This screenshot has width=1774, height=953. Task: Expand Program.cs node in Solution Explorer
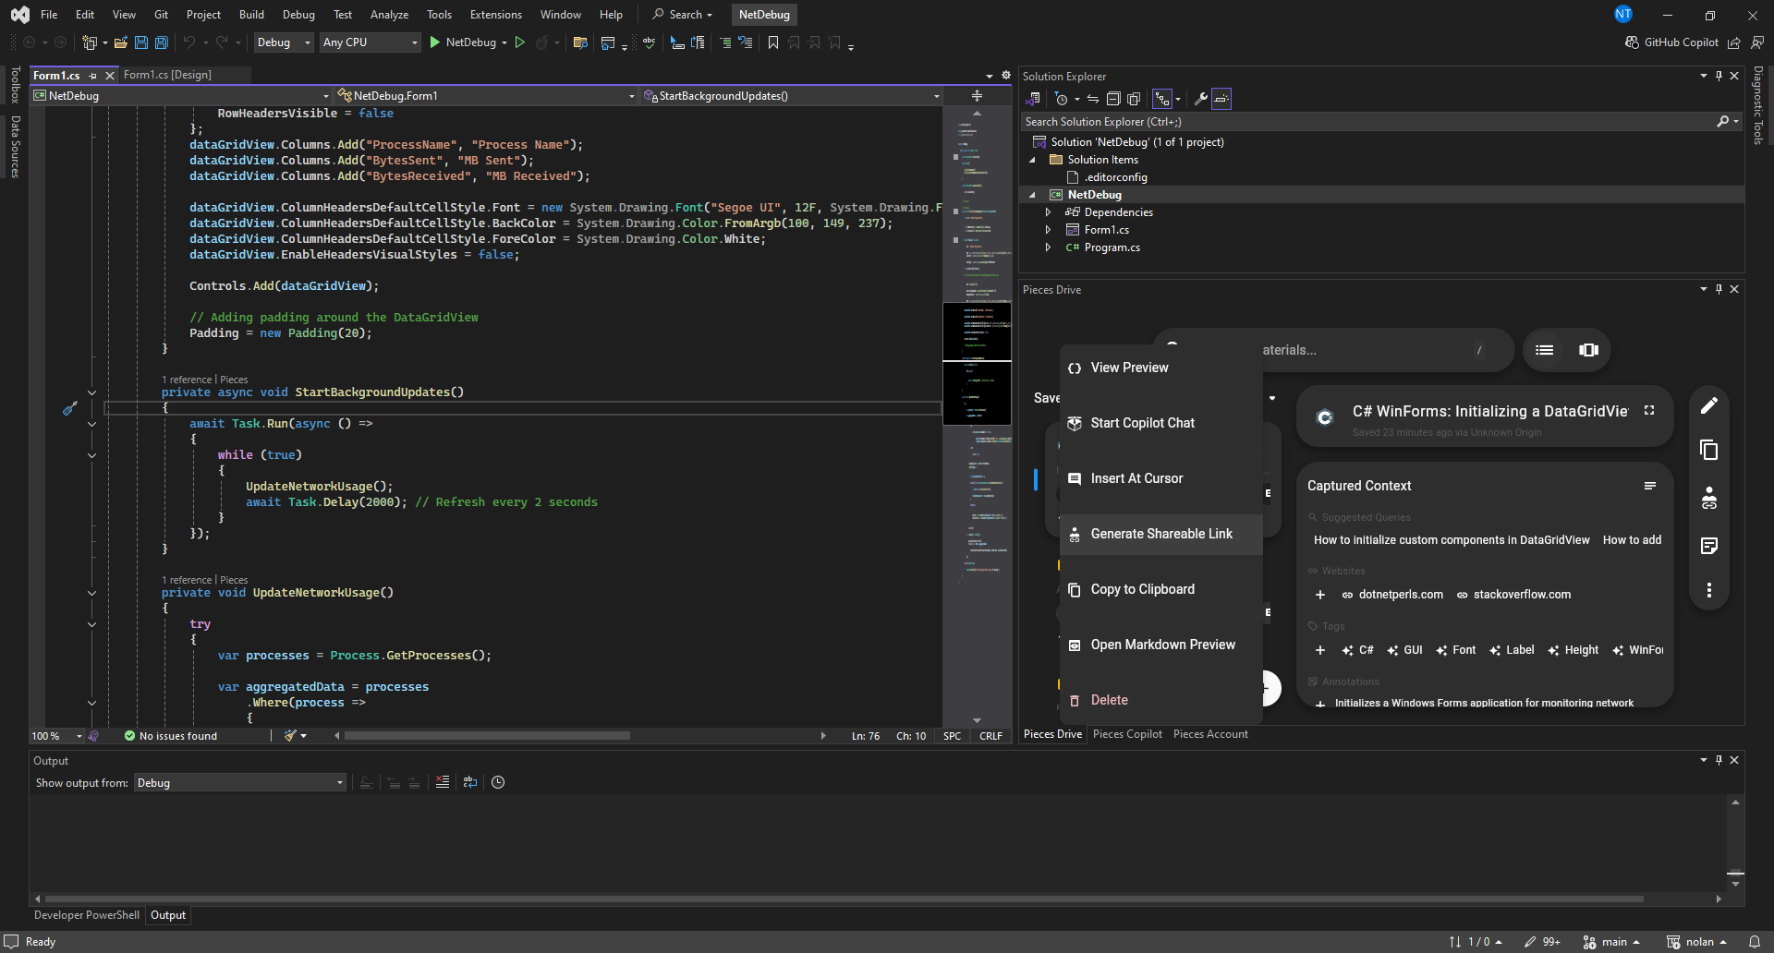1048,247
